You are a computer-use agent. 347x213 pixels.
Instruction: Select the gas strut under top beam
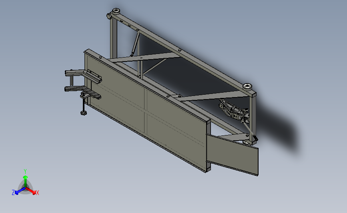click(x=135, y=43)
